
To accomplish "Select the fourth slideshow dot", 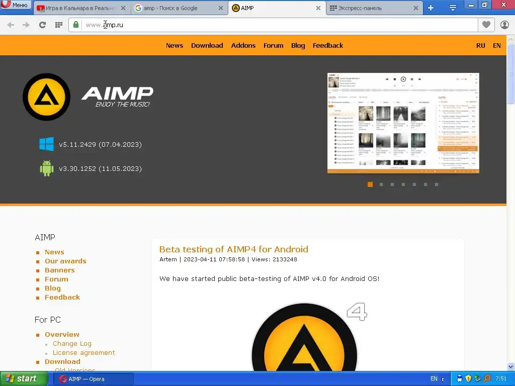I will (403, 184).
